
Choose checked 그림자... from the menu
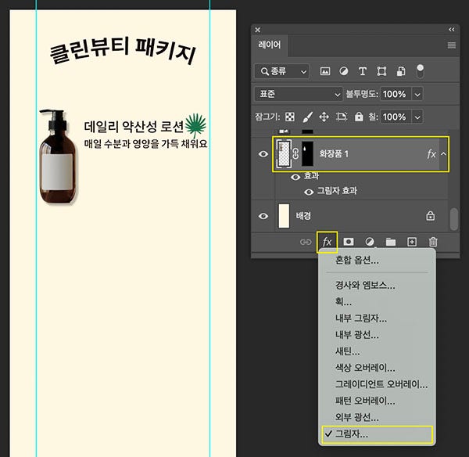coord(378,434)
